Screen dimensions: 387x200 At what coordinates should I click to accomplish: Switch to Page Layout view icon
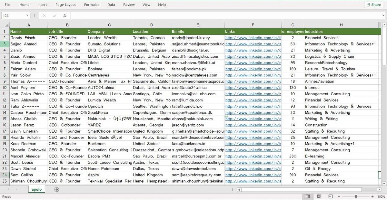pos(319,196)
